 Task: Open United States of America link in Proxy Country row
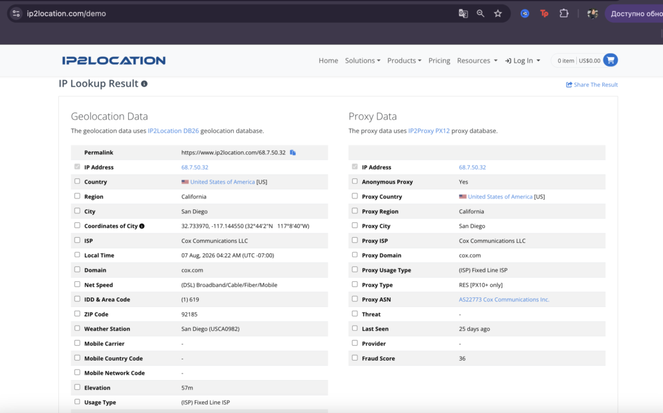coord(500,196)
